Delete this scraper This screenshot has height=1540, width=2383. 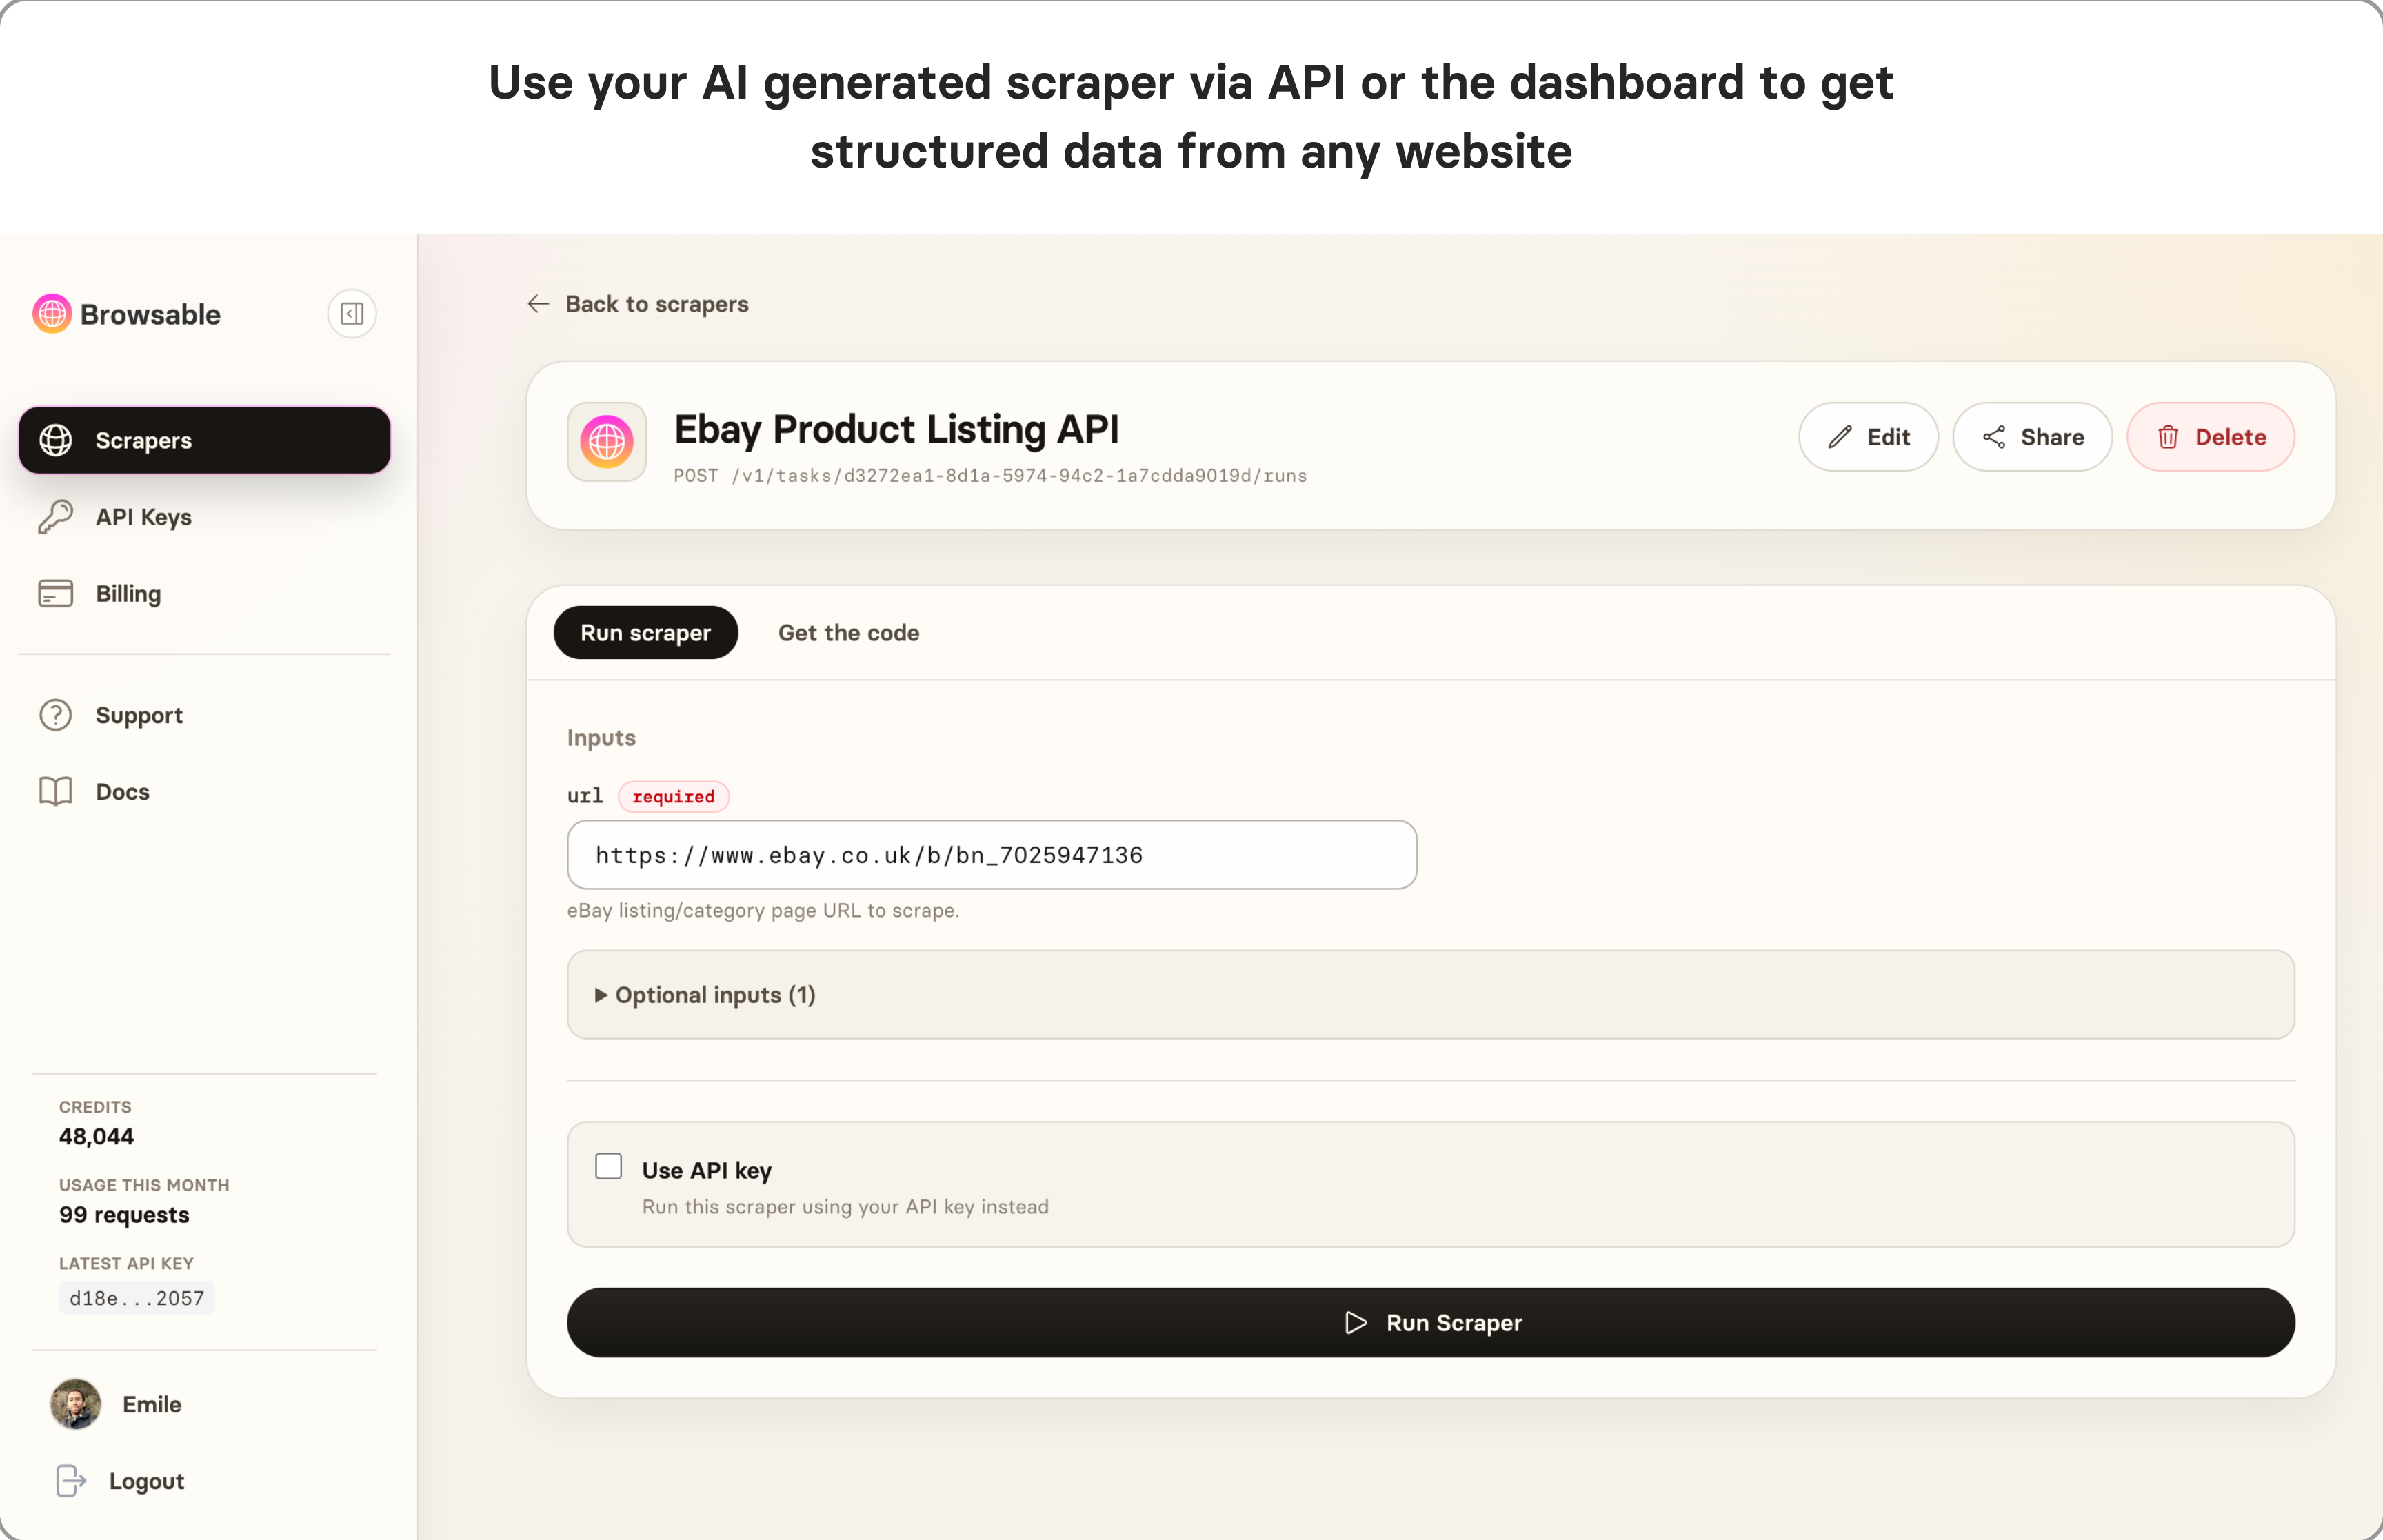tap(2211, 437)
